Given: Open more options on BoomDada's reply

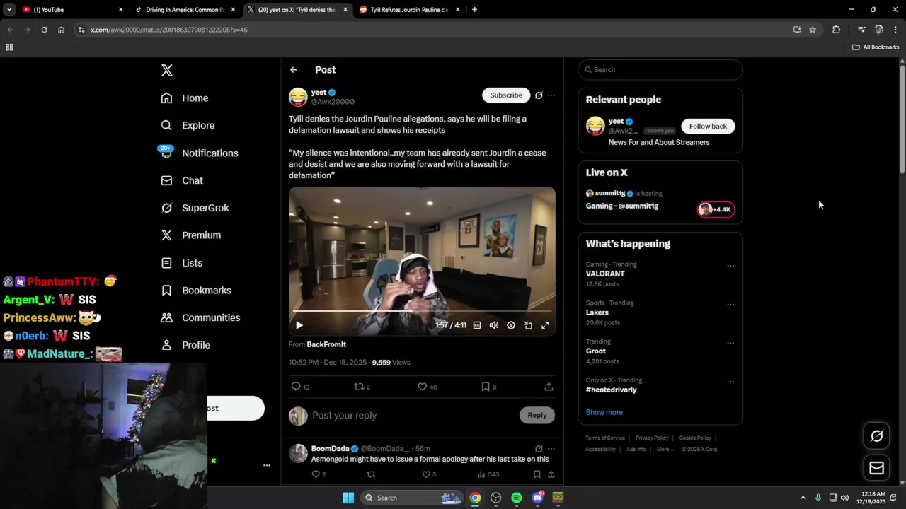Looking at the screenshot, I should [551, 449].
